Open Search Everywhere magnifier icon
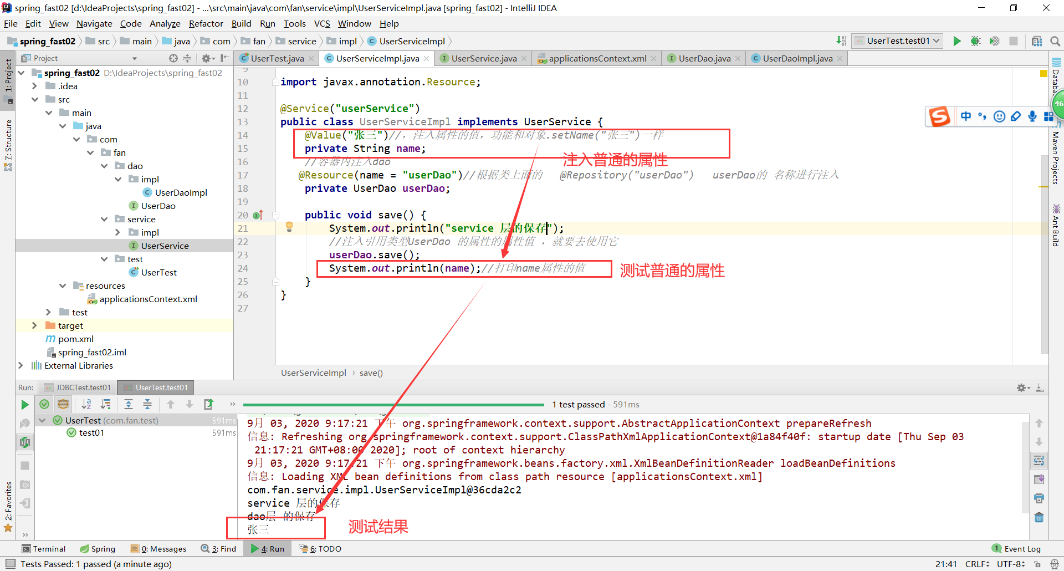 click(x=1055, y=41)
